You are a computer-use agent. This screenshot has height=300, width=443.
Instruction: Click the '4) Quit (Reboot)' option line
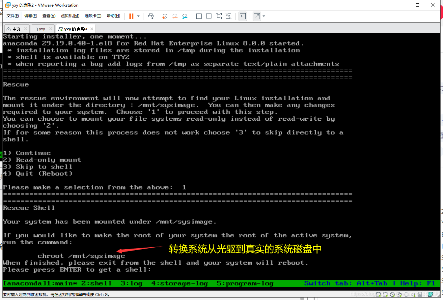coord(37,174)
